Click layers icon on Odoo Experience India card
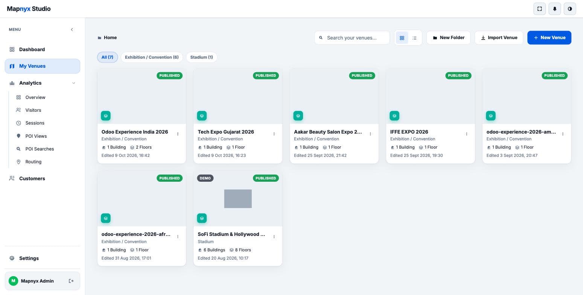The height and width of the screenshot is (295, 583). coord(106,116)
